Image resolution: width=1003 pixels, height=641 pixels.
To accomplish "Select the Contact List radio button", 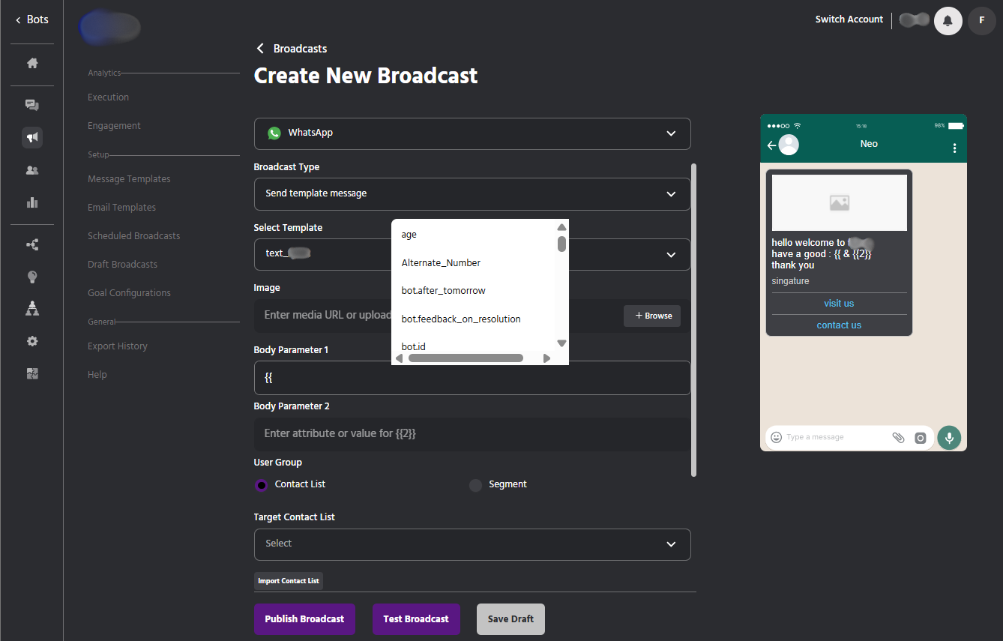I will coord(261,485).
